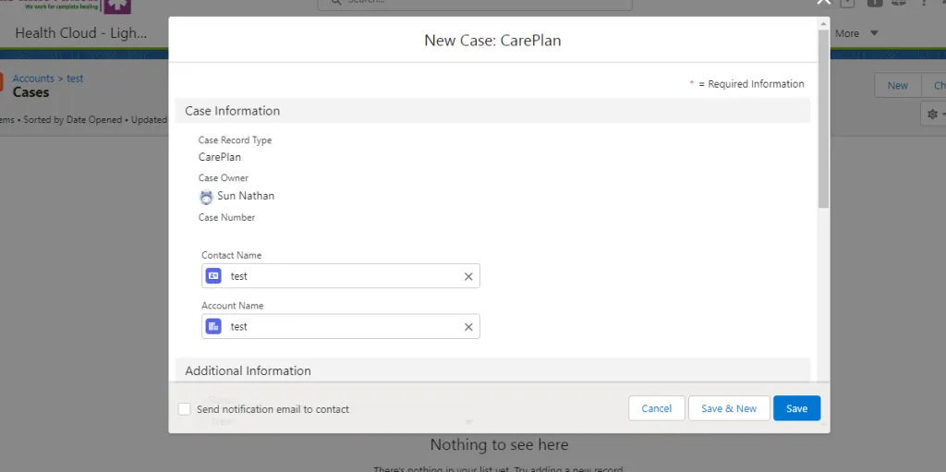Click the Additional Information section header
The width and height of the screenshot is (946, 472).
tap(492, 370)
